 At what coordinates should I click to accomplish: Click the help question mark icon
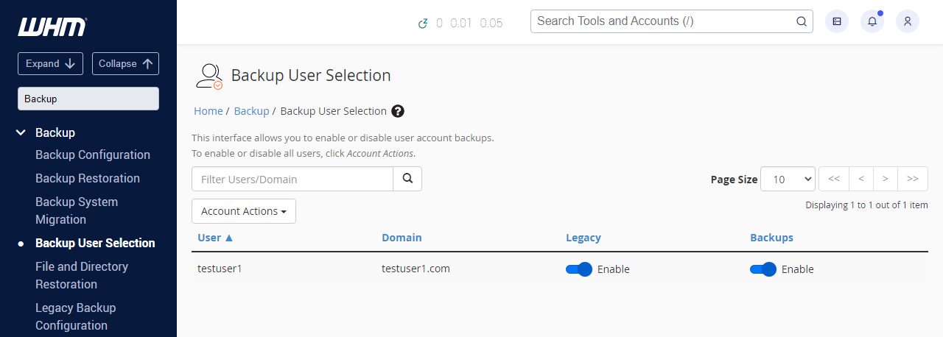coord(398,111)
